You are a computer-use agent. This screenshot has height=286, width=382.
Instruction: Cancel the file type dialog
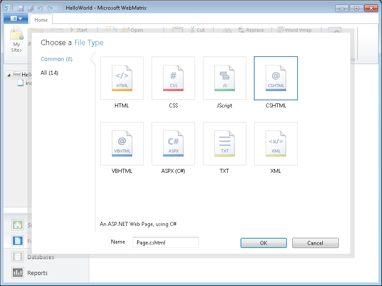[x=315, y=243]
